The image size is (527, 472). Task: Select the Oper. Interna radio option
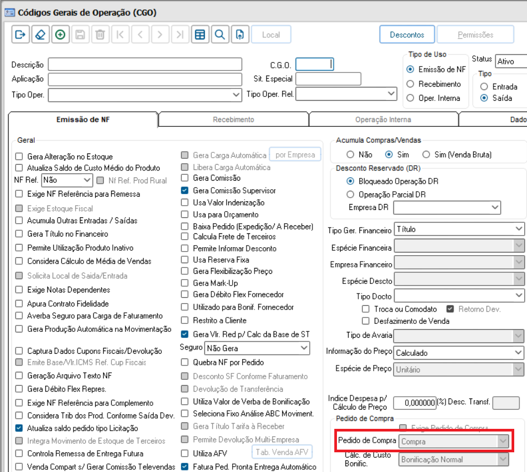coord(410,98)
